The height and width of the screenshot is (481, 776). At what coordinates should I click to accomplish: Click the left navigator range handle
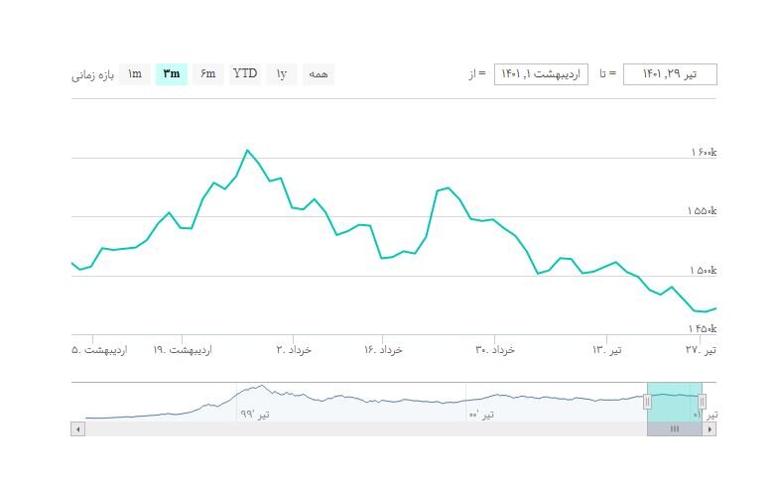pos(647,402)
